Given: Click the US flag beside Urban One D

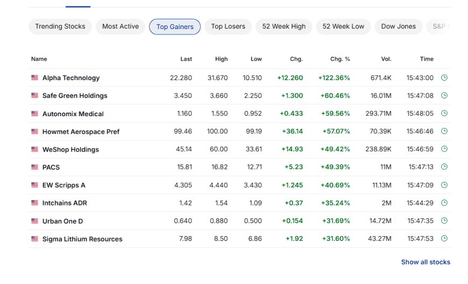Looking at the screenshot, I should pyautogui.click(x=34, y=221).
